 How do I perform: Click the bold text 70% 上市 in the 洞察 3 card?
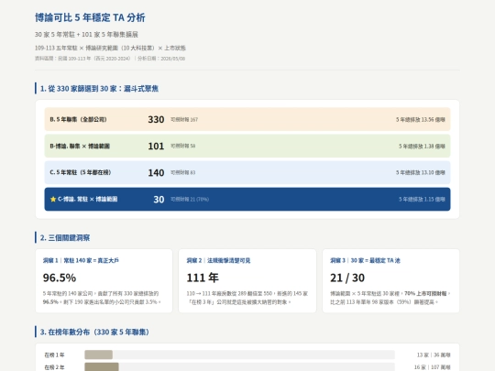coord(425,293)
